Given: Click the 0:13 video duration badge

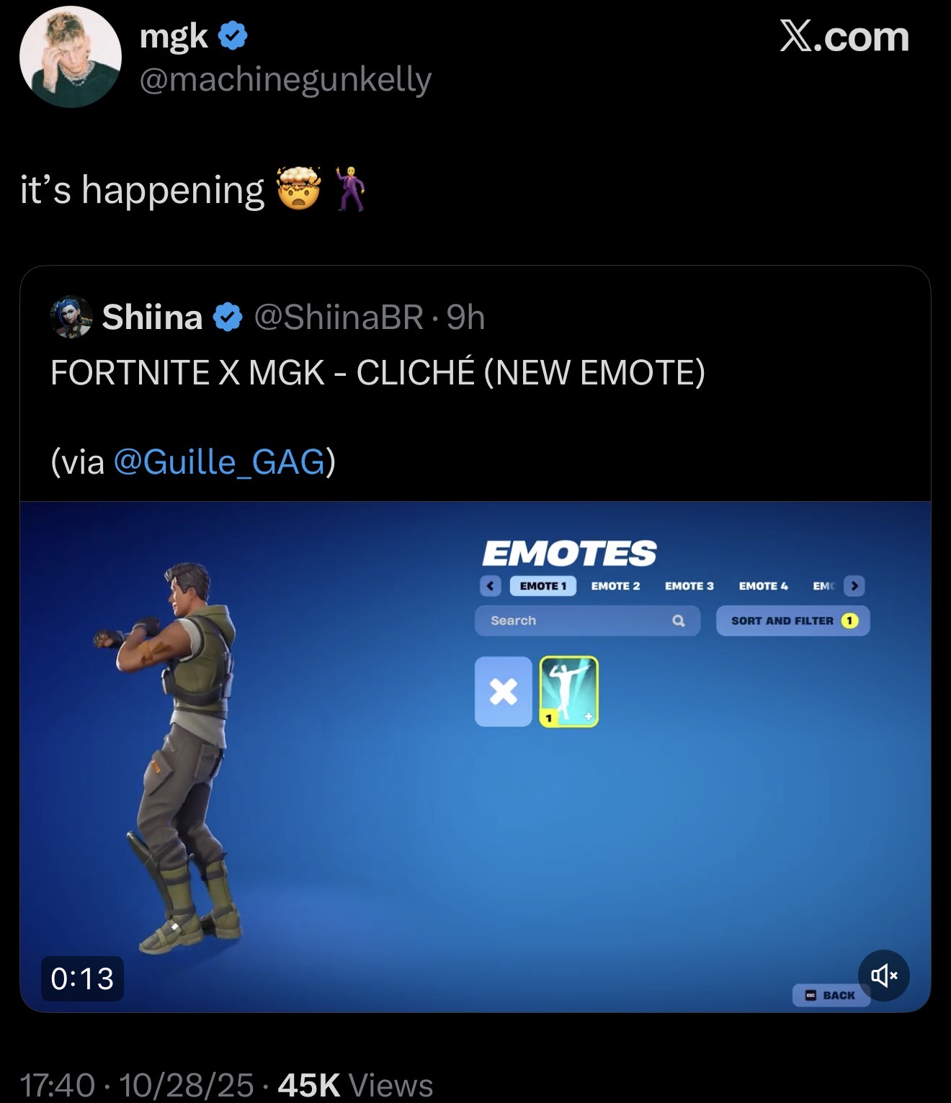Looking at the screenshot, I should click(82, 978).
